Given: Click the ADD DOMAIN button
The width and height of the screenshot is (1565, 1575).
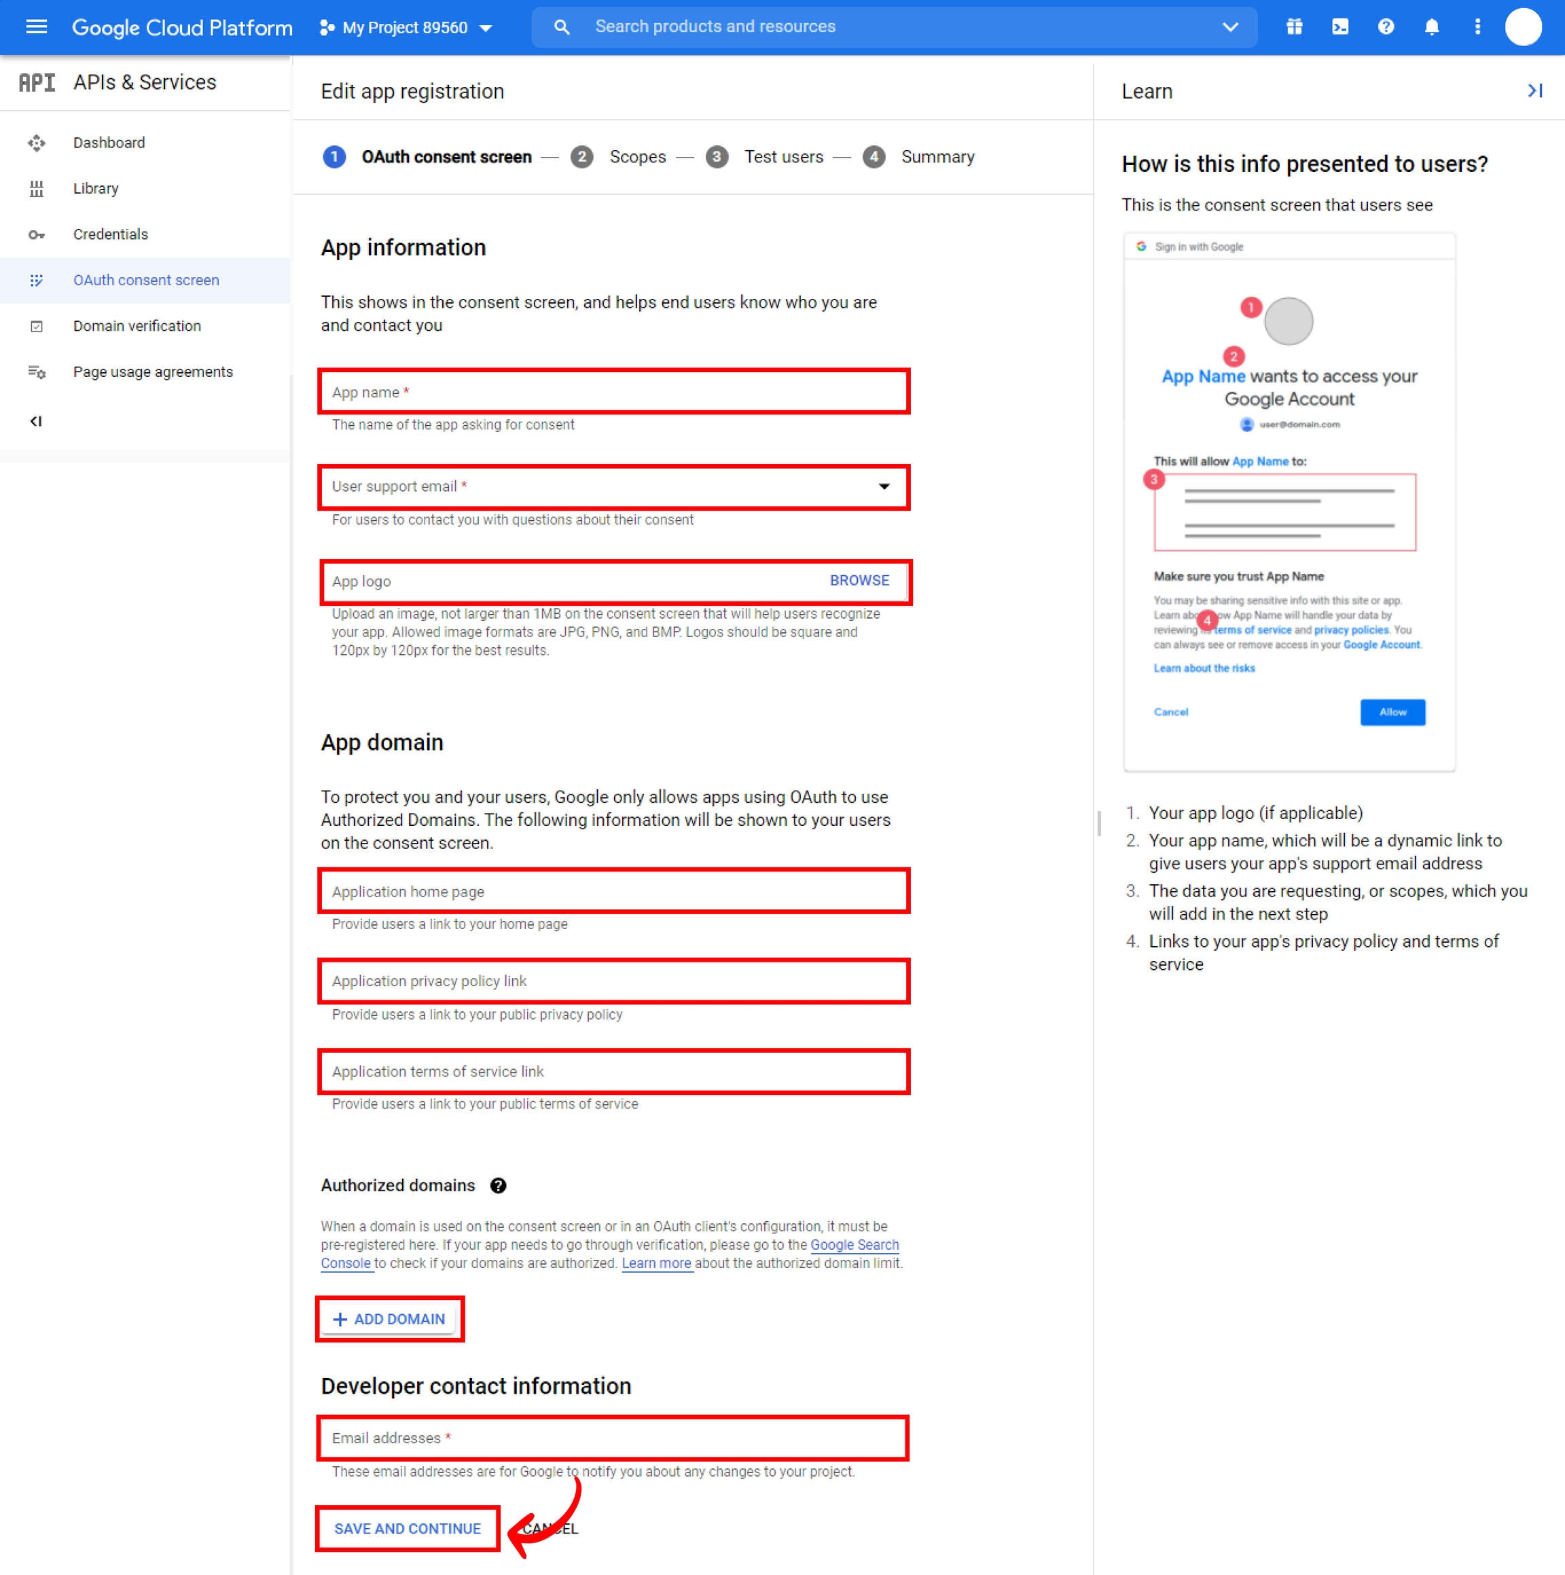Looking at the screenshot, I should pos(390,1319).
